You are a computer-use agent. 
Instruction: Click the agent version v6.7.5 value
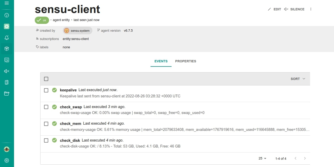click(x=128, y=31)
